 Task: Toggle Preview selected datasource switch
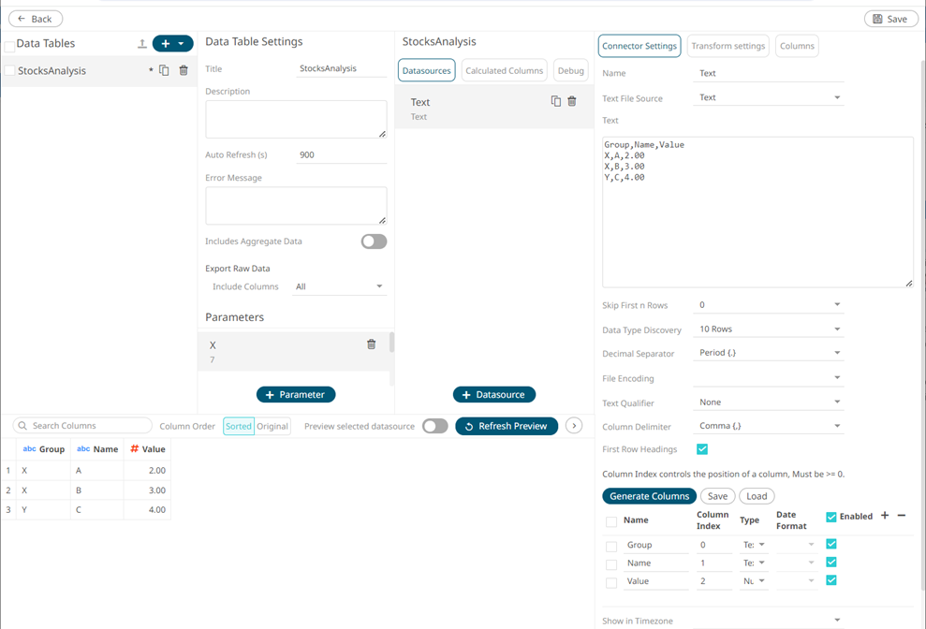(x=435, y=427)
